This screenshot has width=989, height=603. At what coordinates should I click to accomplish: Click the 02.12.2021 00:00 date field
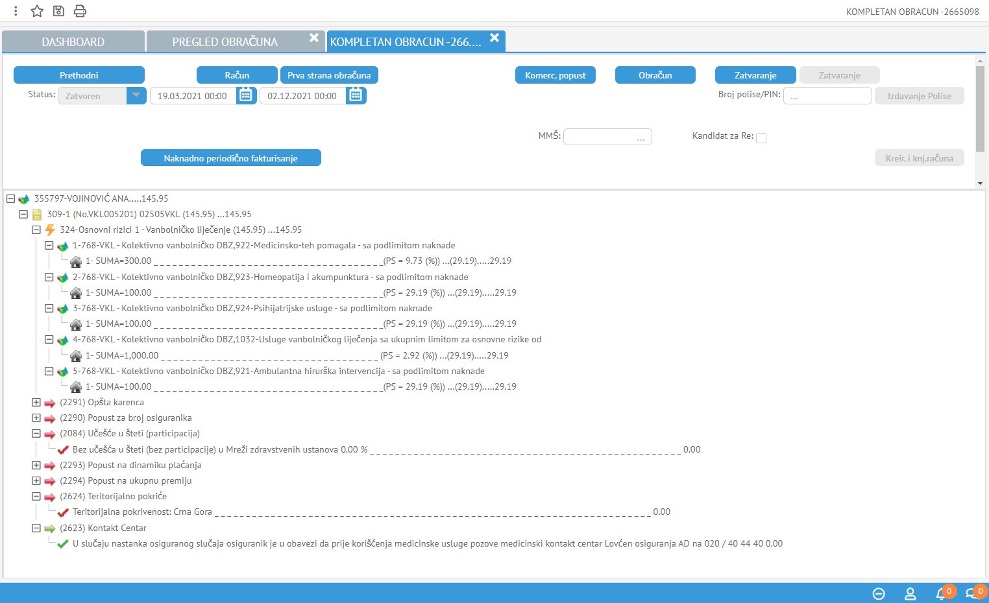(302, 96)
